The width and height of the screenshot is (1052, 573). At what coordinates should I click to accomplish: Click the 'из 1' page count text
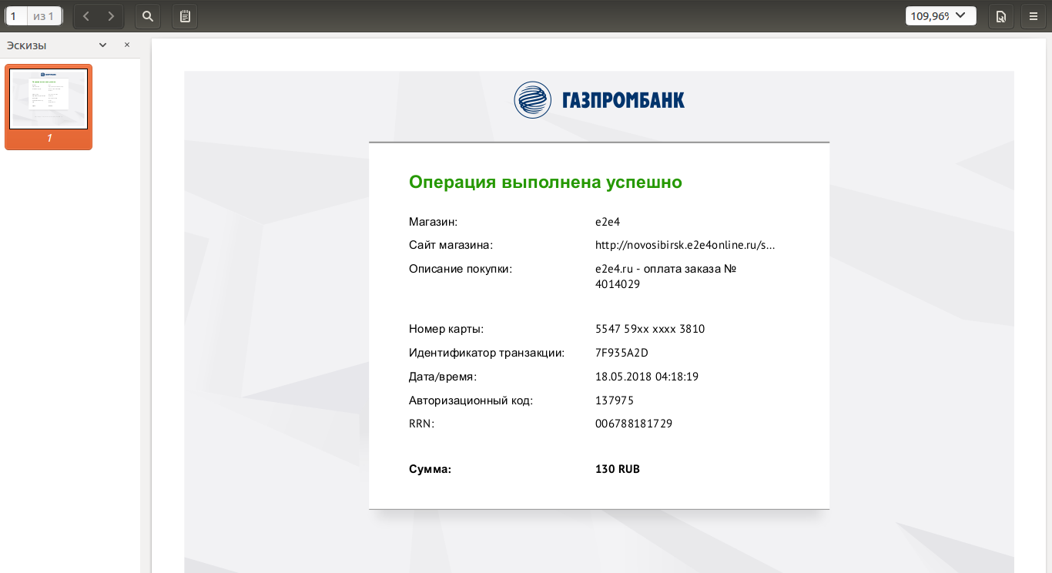44,16
